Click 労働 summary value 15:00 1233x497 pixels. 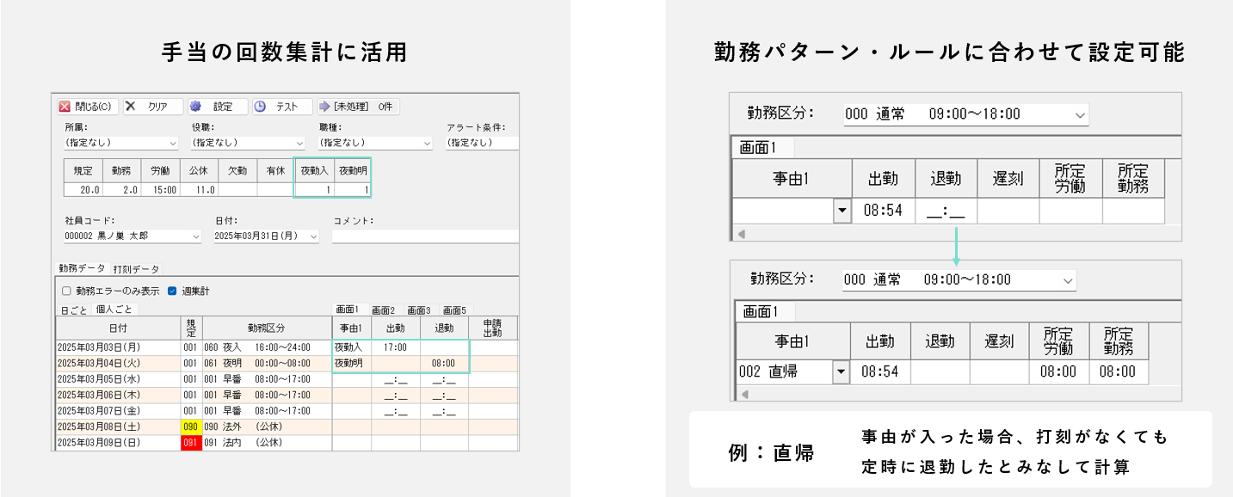[161, 190]
